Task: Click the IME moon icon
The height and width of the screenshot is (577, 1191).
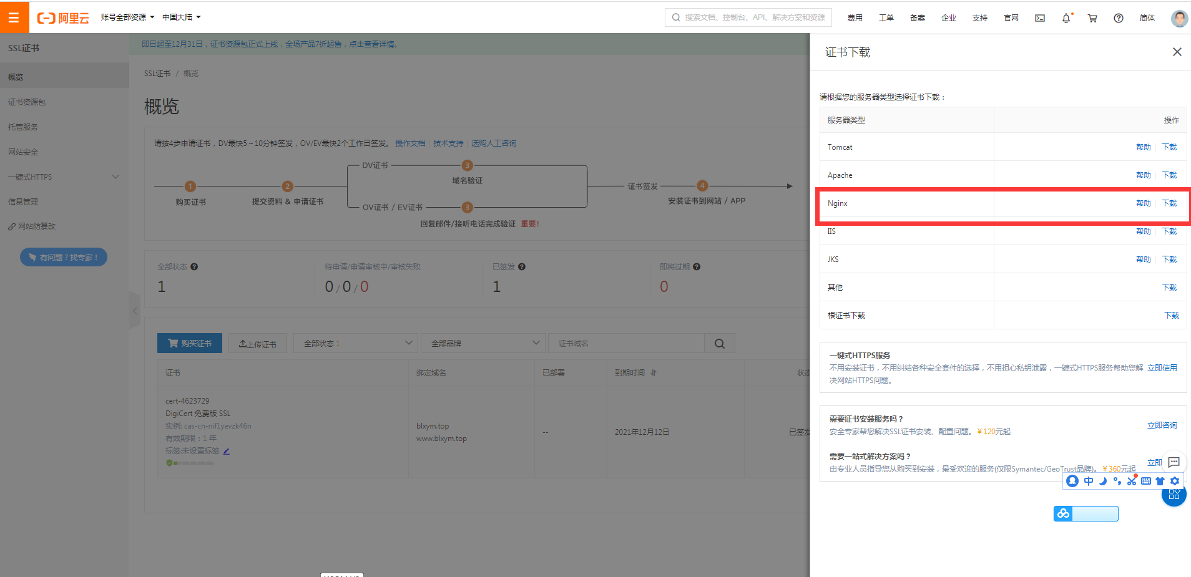Action: click(1103, 481)
